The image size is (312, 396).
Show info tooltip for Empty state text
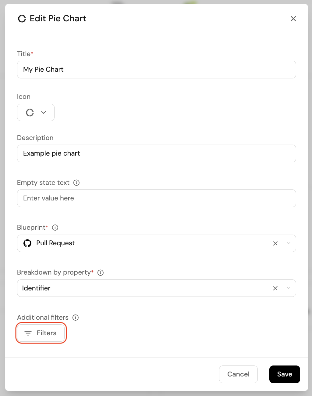76,183
